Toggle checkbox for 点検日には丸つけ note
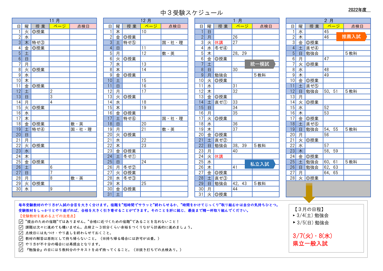The width and height of the screenshot is (383, 271). (x=21, y=233)
